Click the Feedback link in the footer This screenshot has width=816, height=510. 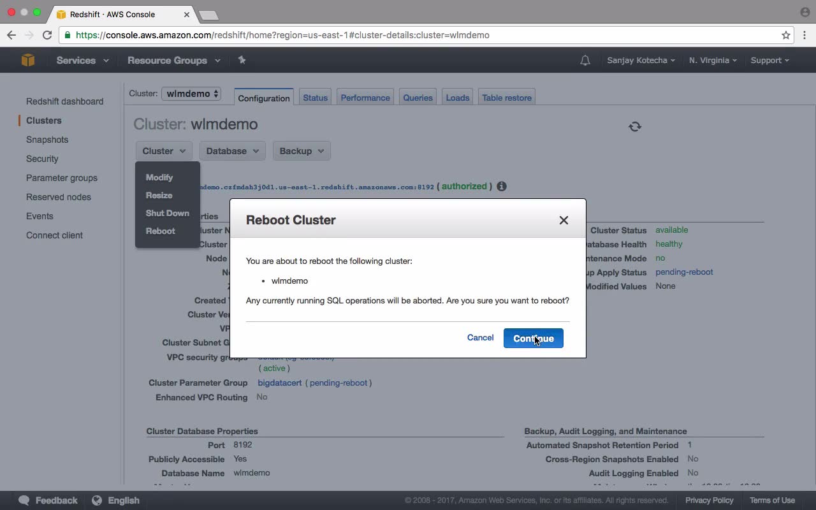coord(56,500)
